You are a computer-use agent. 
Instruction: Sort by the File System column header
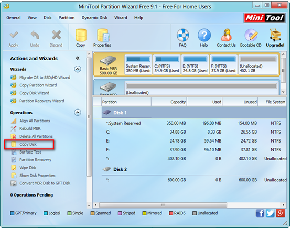coord(272,102)
